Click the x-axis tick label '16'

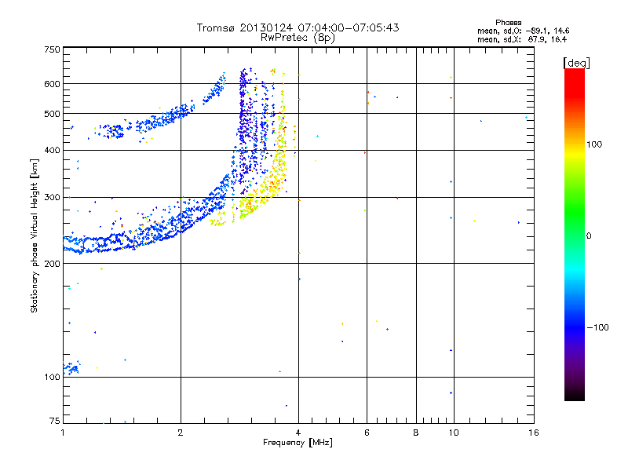click(x=534, y=433)
